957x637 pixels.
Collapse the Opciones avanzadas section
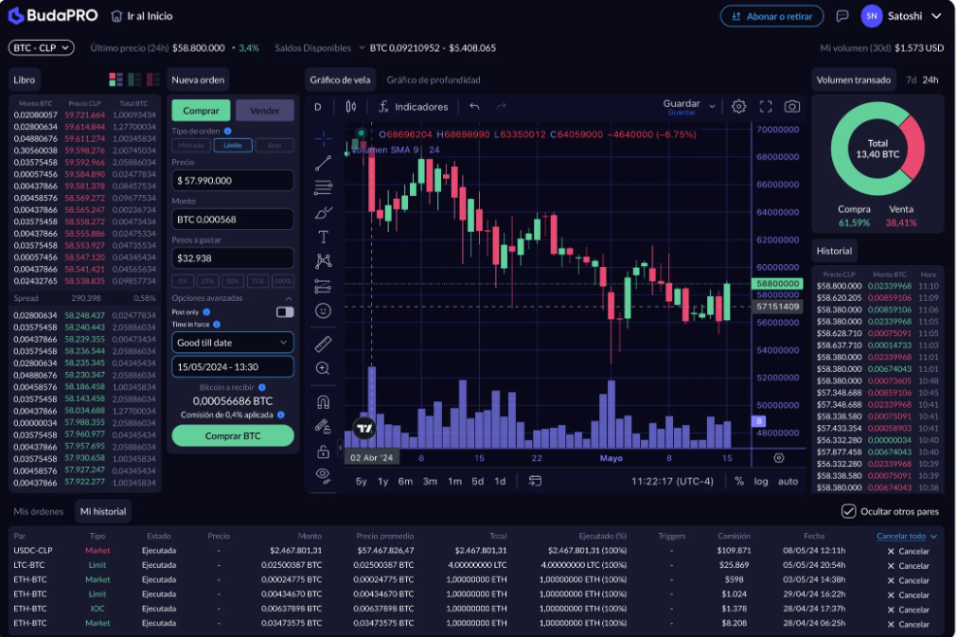click(x=289, y=298)
